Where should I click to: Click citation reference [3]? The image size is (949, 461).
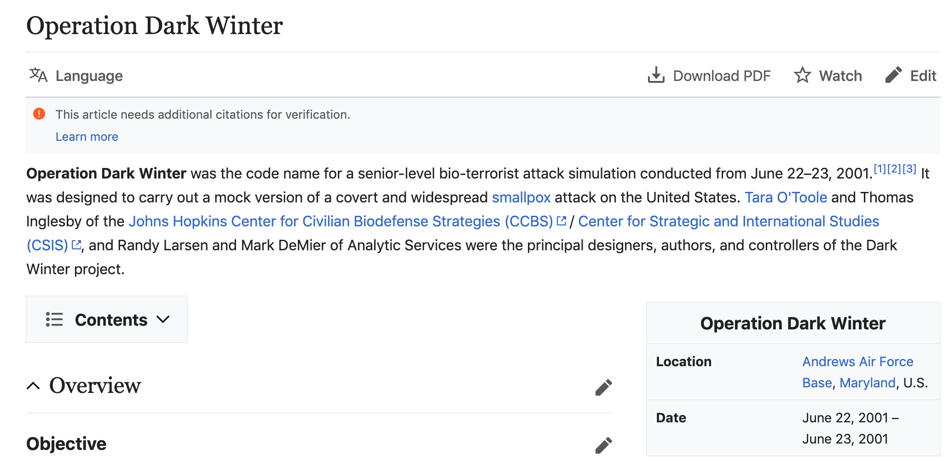coord(909,169)
